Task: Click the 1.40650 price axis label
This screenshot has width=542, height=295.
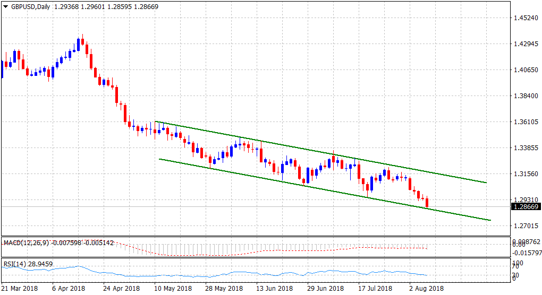Action: 525,70
